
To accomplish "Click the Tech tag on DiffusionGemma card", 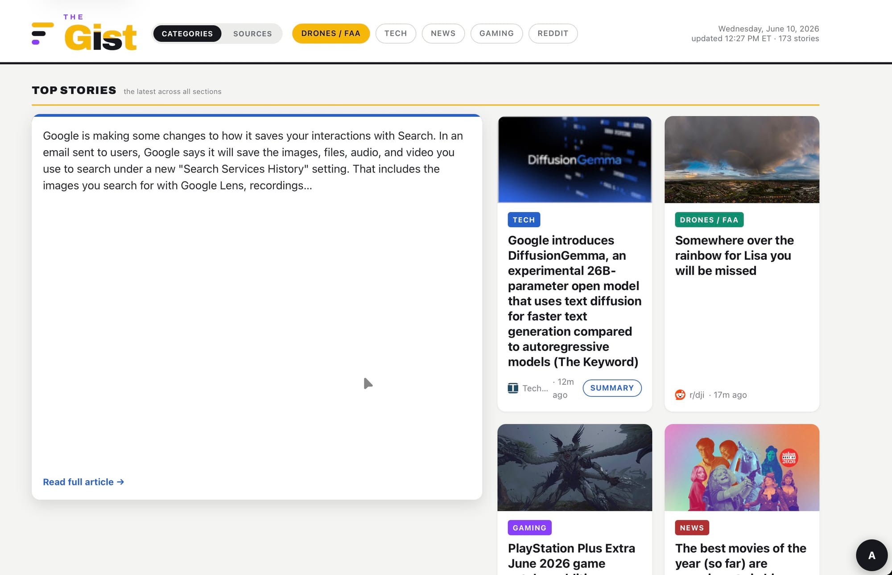I will (x=524, y=220).
